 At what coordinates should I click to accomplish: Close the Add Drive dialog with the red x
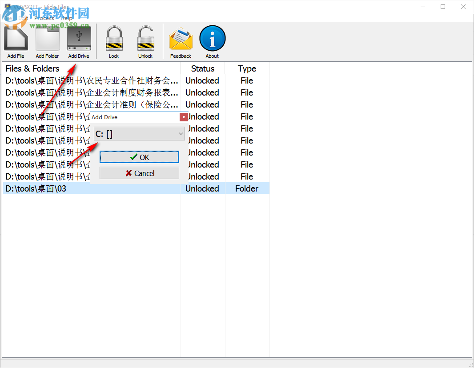(184, 117)
